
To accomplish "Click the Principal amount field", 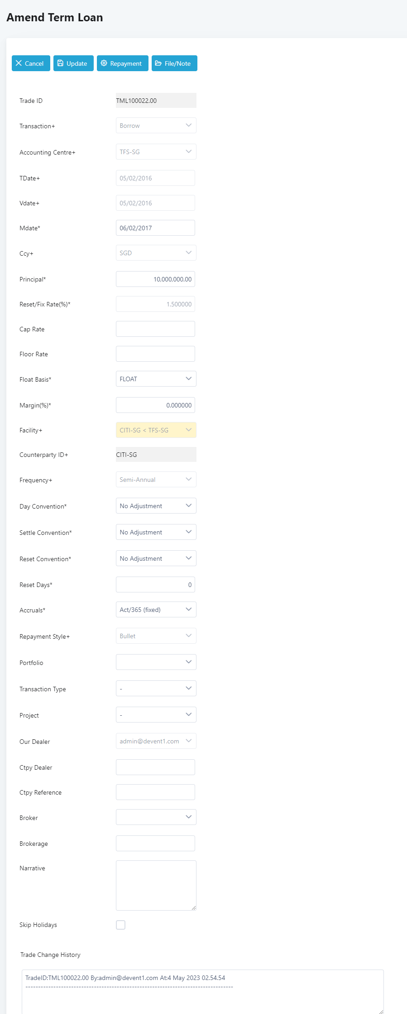I will (155, 279).
